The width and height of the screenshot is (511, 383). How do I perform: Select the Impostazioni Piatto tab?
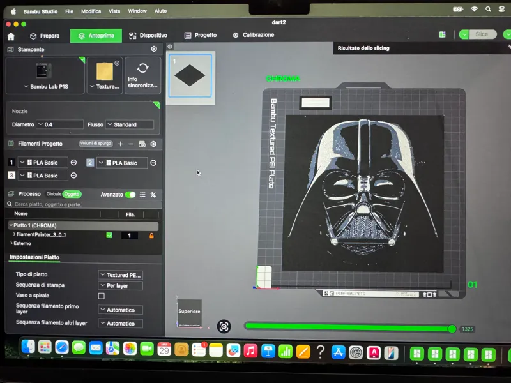tap(34, 257)
